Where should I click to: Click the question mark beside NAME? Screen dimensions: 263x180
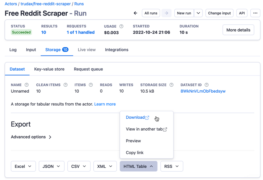click(x=27, y=85)
